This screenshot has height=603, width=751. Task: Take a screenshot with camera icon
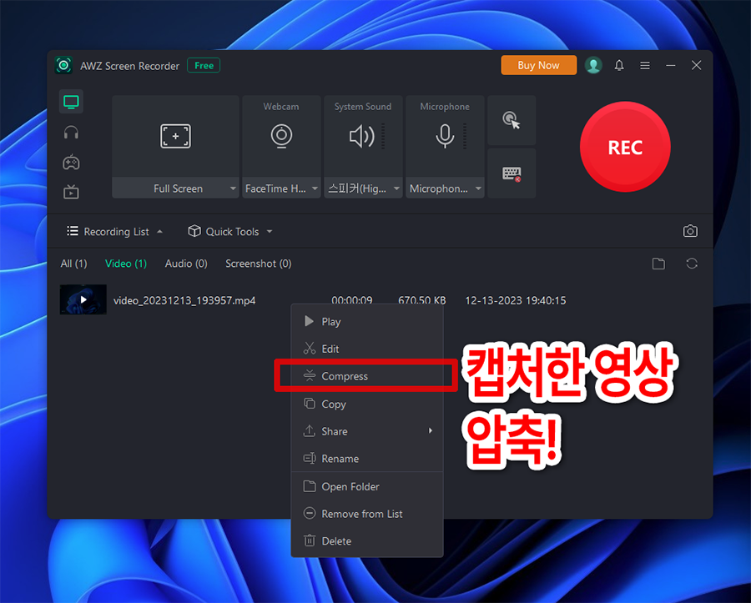click(690, 231)
